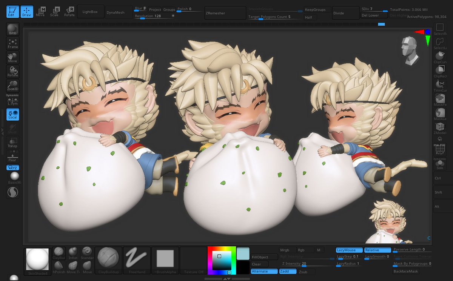This screenshot has height=281, width=453.
Task: Toggle Local symmetry L.Sym
Action: tap(13, 101)
